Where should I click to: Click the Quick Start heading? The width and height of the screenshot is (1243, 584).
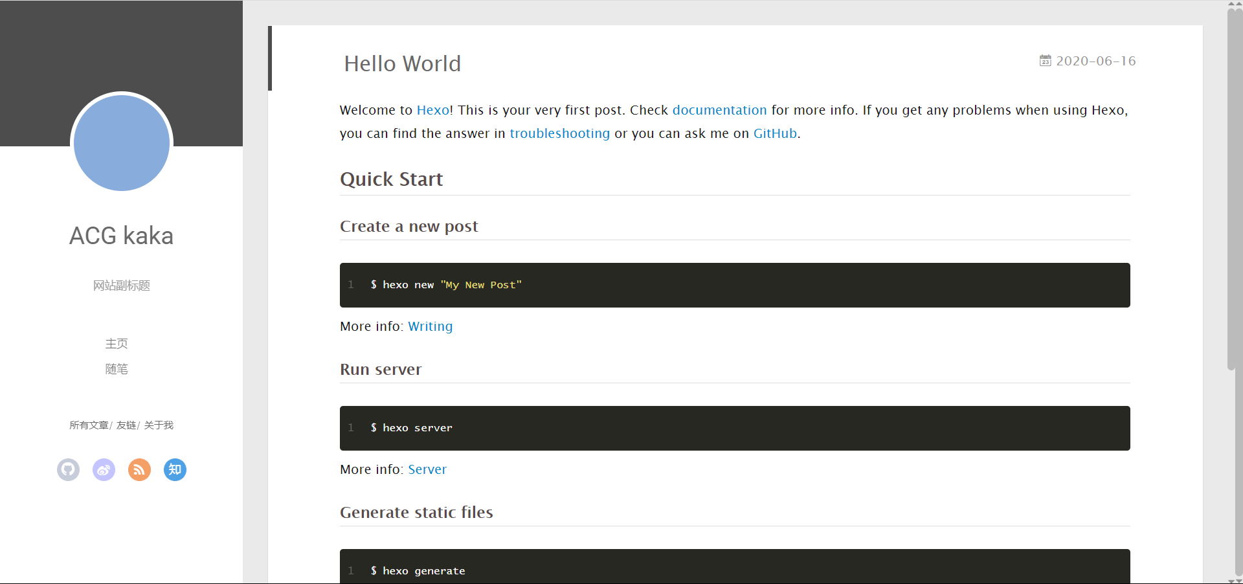coord(392,179)
